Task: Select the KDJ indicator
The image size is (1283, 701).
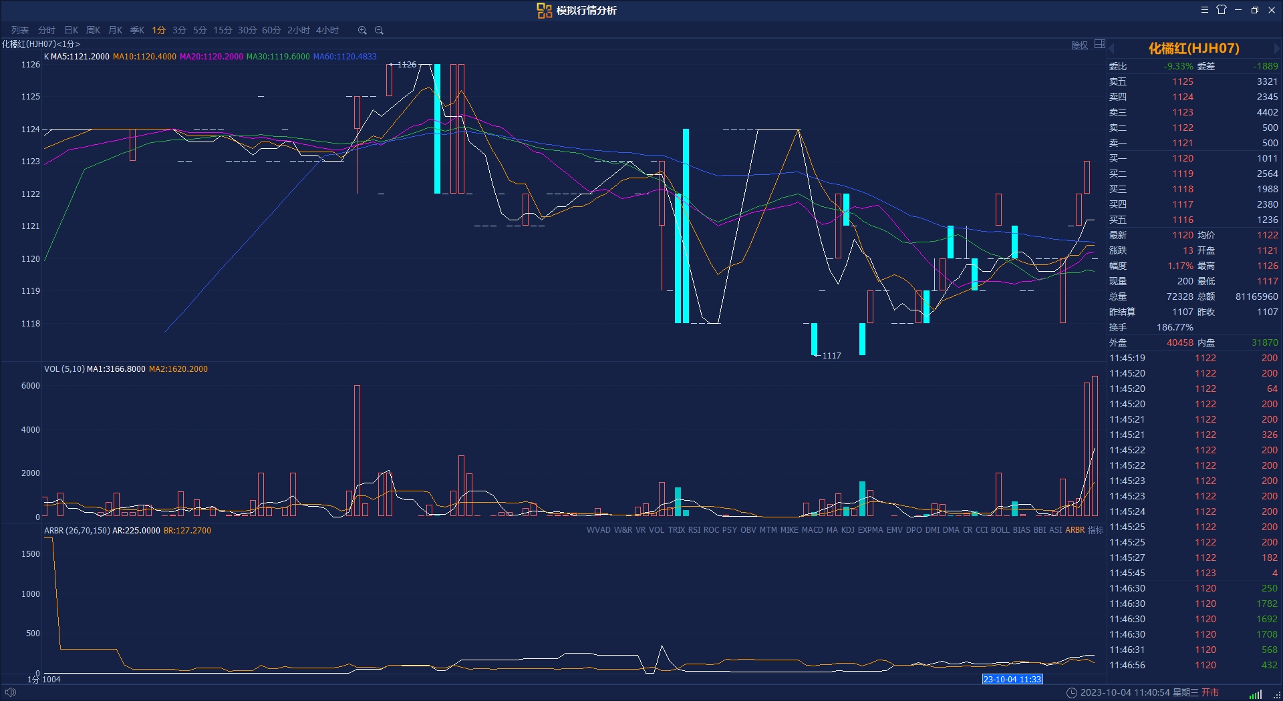Action: (x=847, y=530)
